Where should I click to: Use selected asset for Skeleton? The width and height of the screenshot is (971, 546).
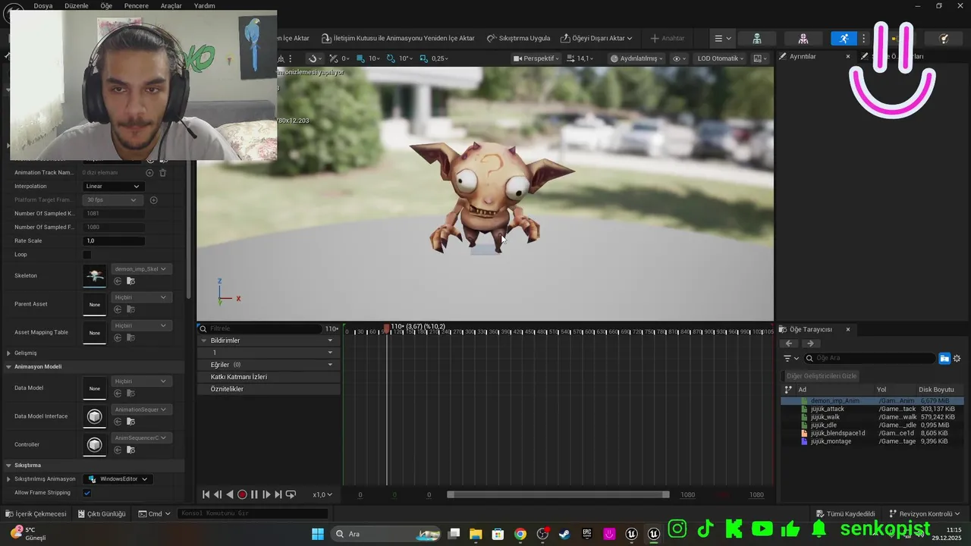(118, 281)
